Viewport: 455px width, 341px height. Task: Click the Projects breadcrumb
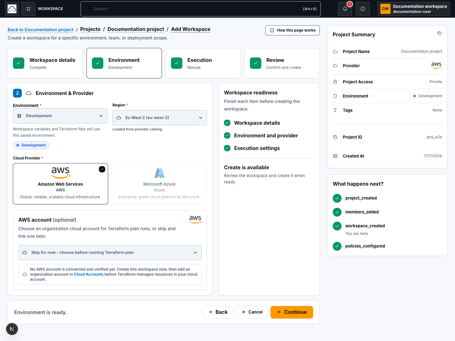coord(90,29)
